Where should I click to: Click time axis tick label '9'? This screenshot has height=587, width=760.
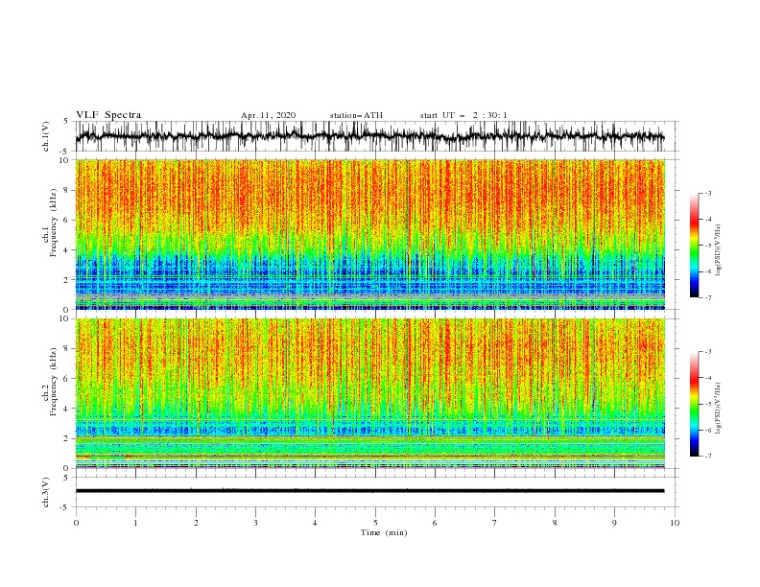pos(614,523)
